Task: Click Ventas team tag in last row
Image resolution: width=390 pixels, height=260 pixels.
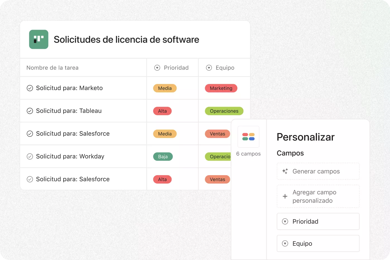Action: 218,179
